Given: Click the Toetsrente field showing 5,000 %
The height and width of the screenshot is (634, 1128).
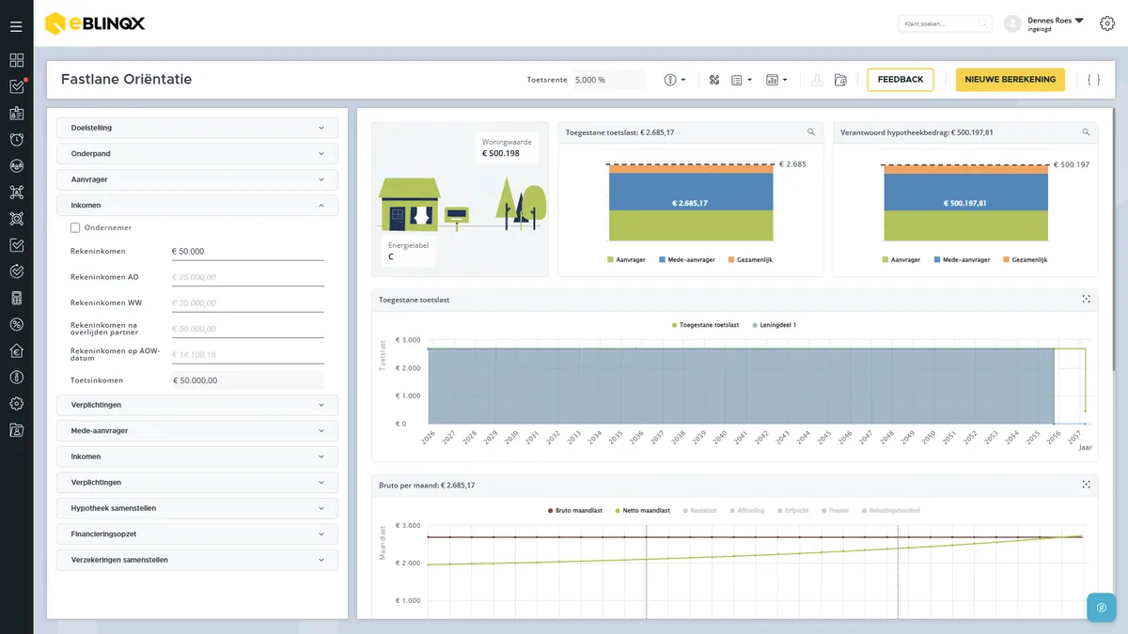Looking at the screenshot, I should pos(609,80).
